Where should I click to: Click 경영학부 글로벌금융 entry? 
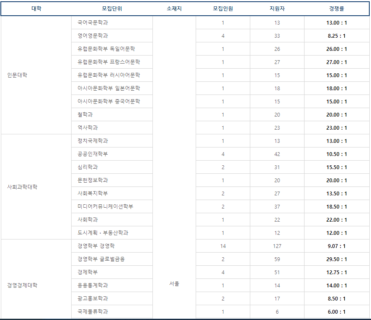coord(101,259)
